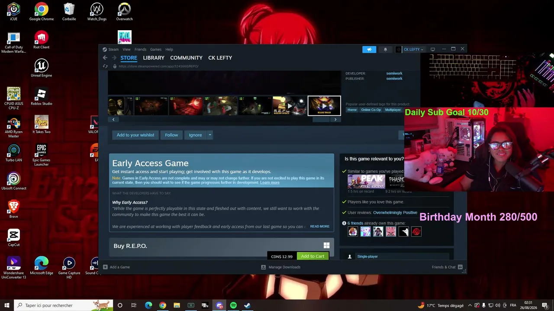Open CapCut desktop shortcut
This screenshot has width=554, height=311.
pyautogui.click(x=13, y=238)
